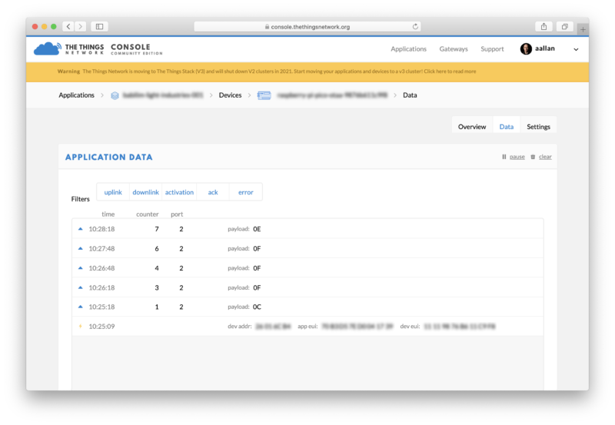615x425 pixels.
Task: Toggle the Safari sidebar button
Action: (x=100, y=27)
